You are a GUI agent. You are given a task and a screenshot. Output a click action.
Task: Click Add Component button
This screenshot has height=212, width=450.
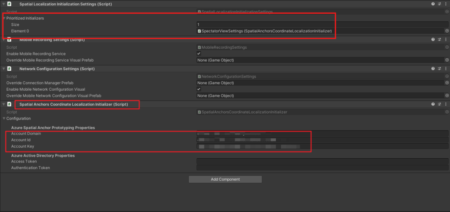(x=225, y=179)
